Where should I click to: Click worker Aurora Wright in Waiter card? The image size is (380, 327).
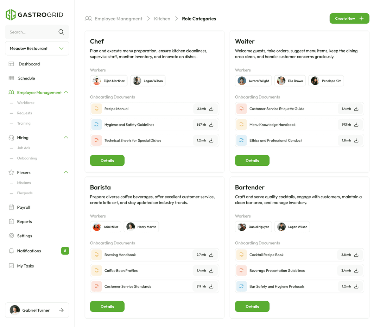tap(253, 81)
